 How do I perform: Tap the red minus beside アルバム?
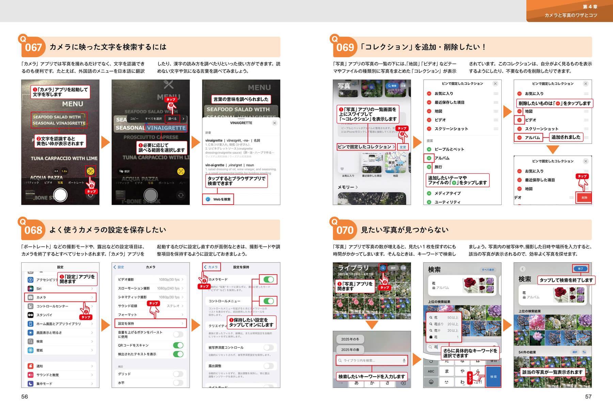point(519,138)
